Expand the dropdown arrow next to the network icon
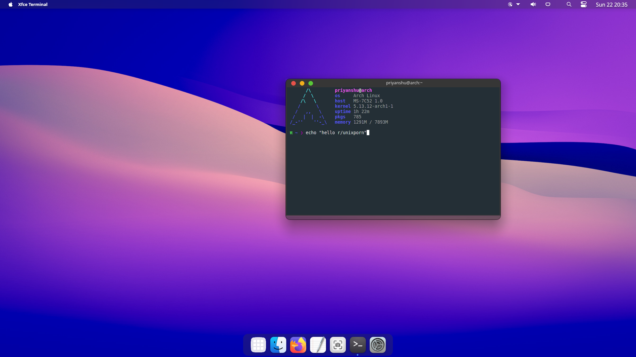The image size is (636, 357). (518, 4)
